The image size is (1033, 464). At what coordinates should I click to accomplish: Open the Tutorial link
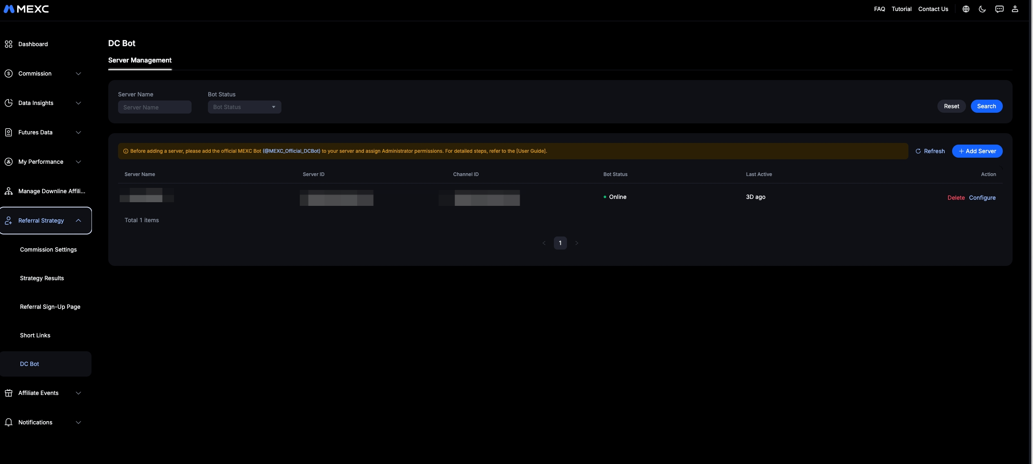pos(901,9)
